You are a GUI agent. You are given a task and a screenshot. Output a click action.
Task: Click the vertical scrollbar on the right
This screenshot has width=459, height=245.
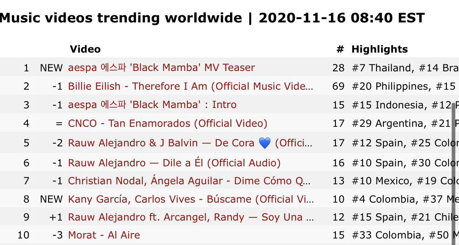455,172
